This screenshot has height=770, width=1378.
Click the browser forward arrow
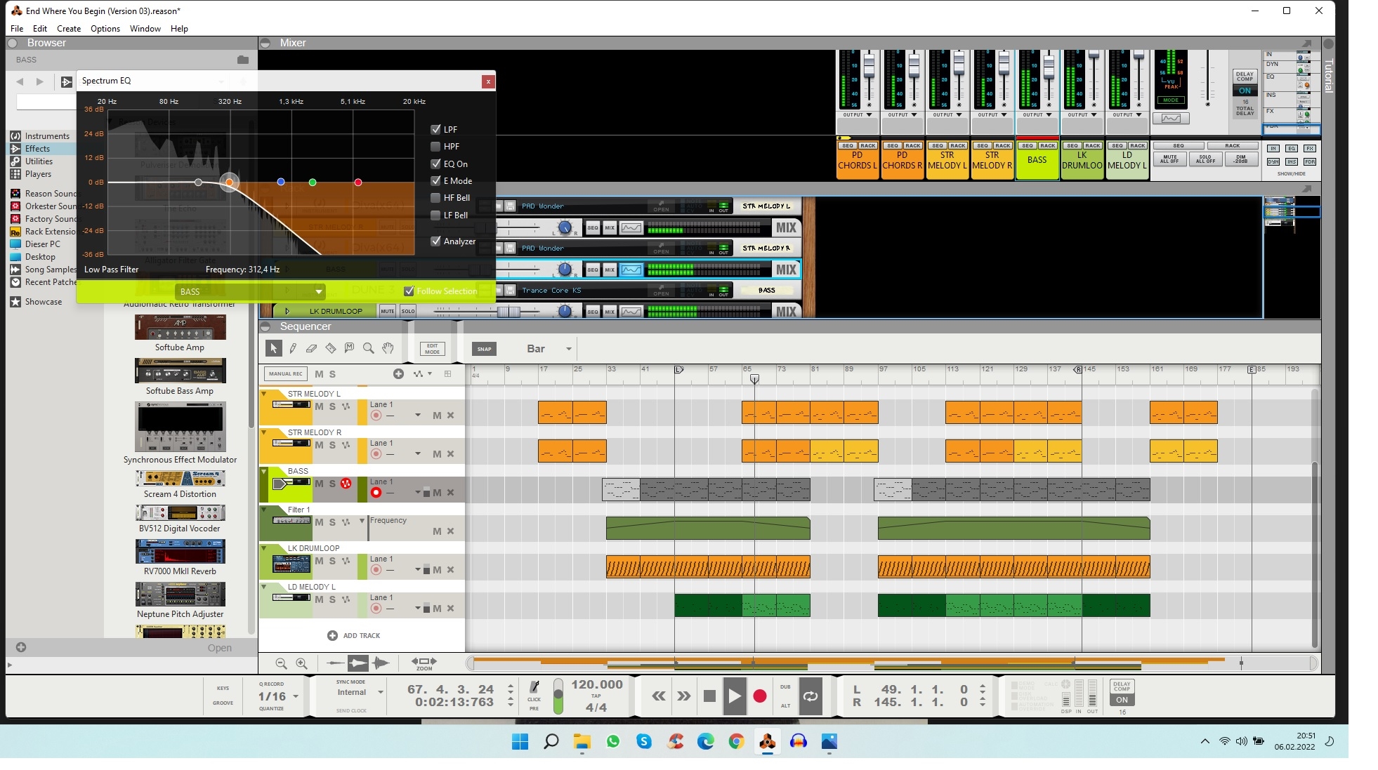pos(40,81)
